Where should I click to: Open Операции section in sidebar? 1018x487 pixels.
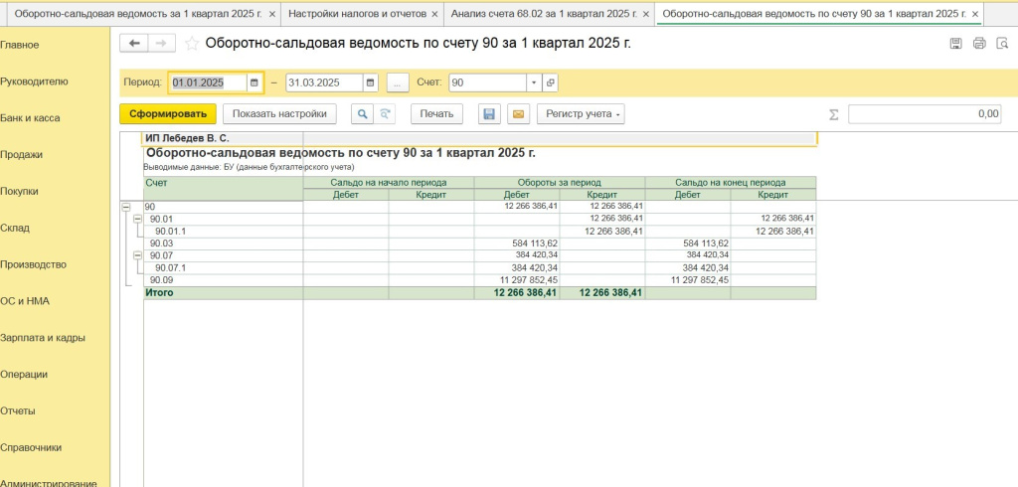pyautogui.click(x=23, y=374)
